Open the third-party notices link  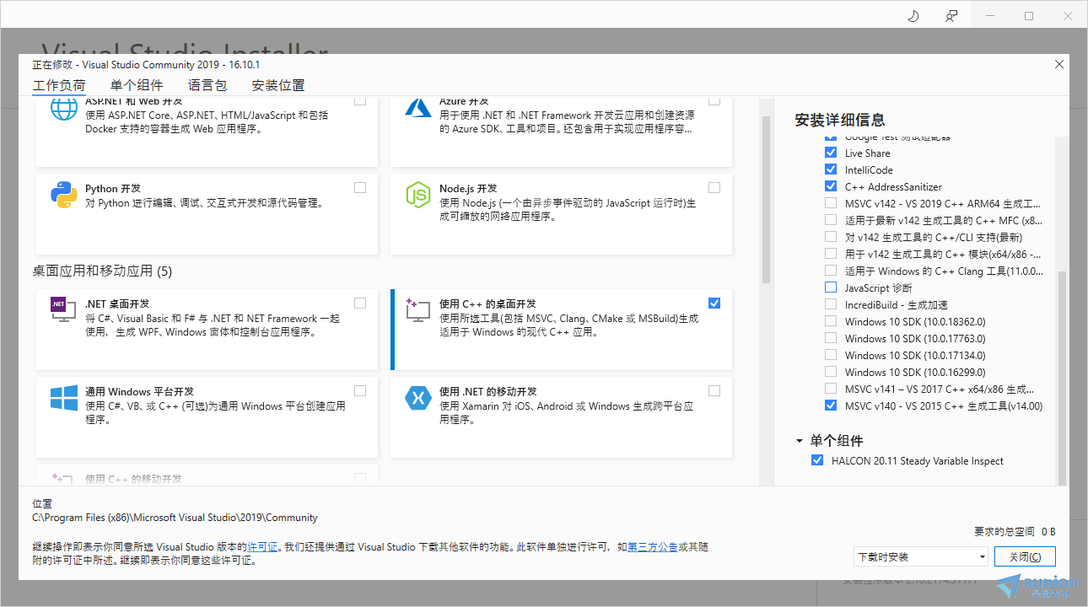pyautogui.click(x=653, y=546)
